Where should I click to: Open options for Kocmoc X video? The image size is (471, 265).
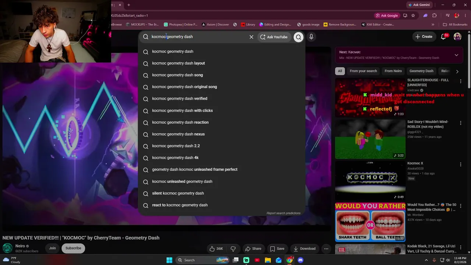(x=460, y=165)
